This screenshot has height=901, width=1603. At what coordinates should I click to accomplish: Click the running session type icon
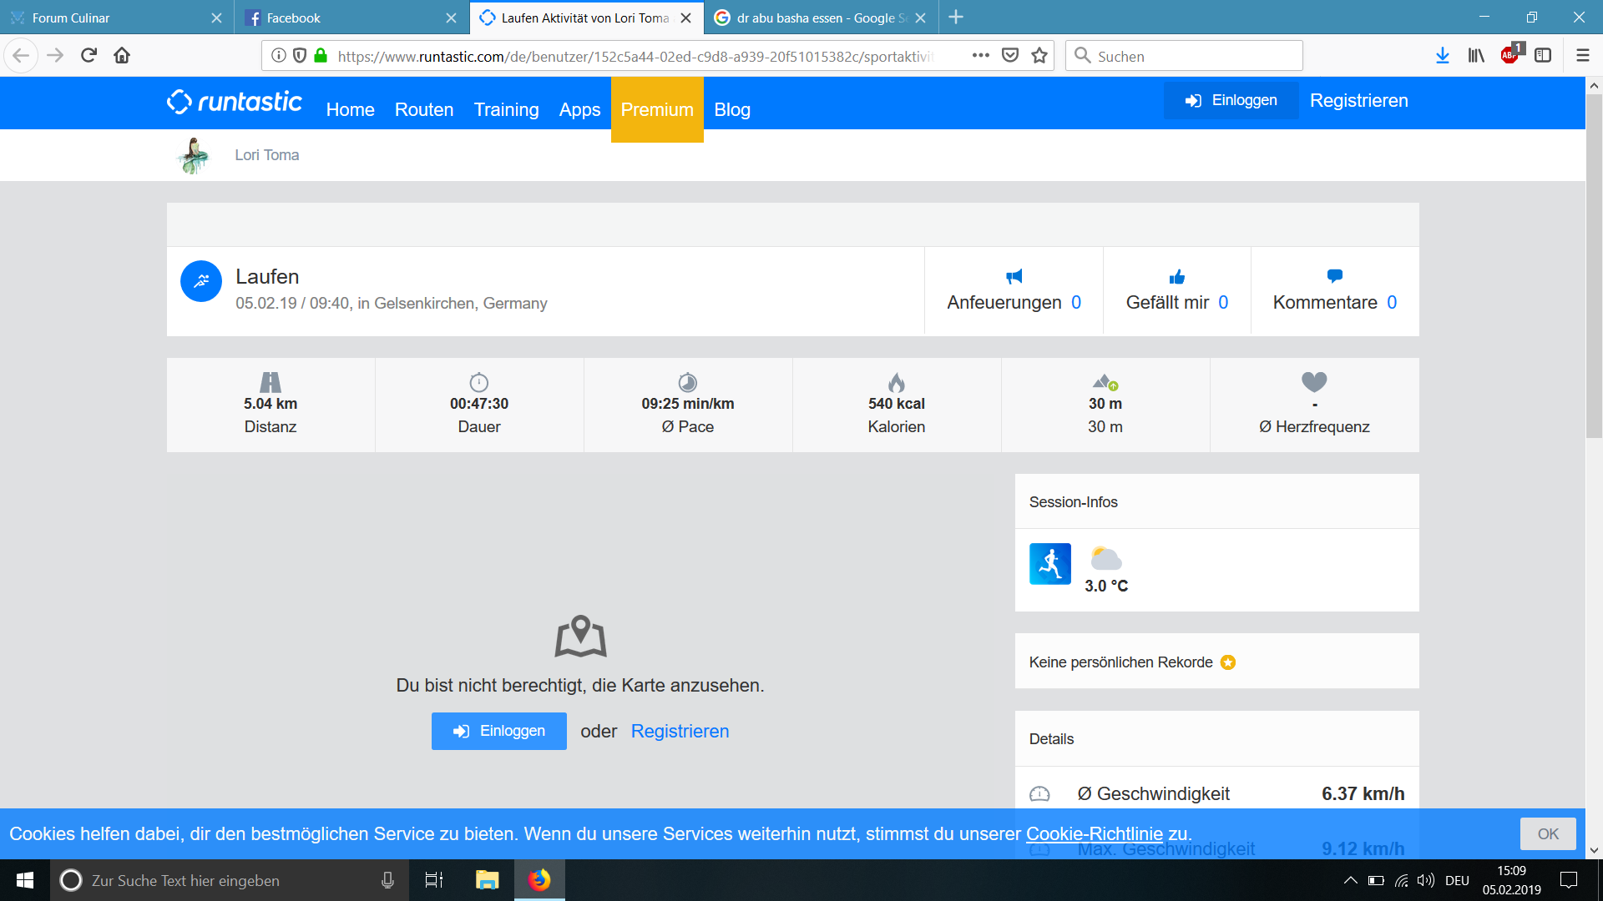(x=1050, y=564)
